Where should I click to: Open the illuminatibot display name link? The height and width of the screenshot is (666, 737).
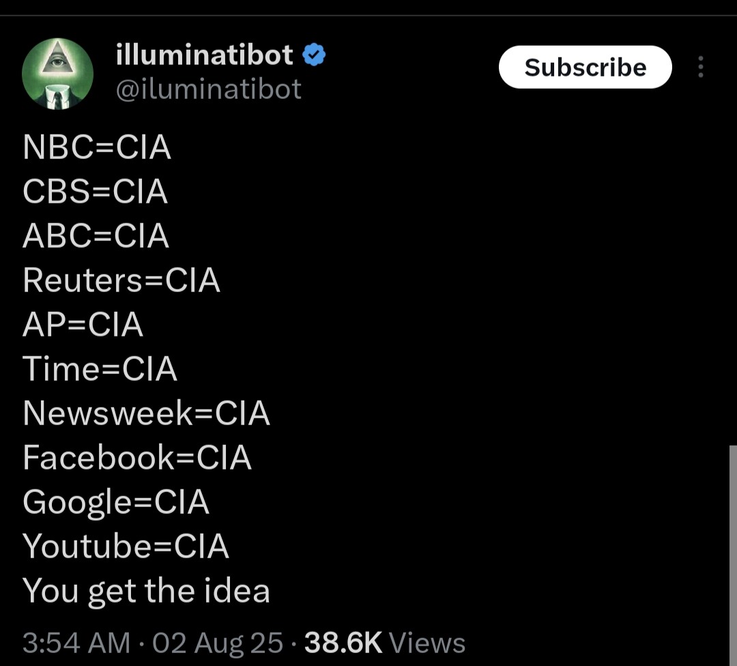(205, 55)
